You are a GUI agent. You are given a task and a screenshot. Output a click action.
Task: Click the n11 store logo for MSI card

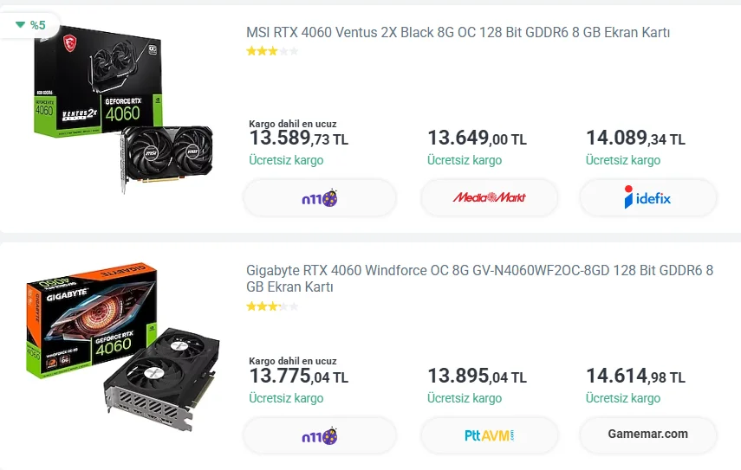click(x=320, y=198)
